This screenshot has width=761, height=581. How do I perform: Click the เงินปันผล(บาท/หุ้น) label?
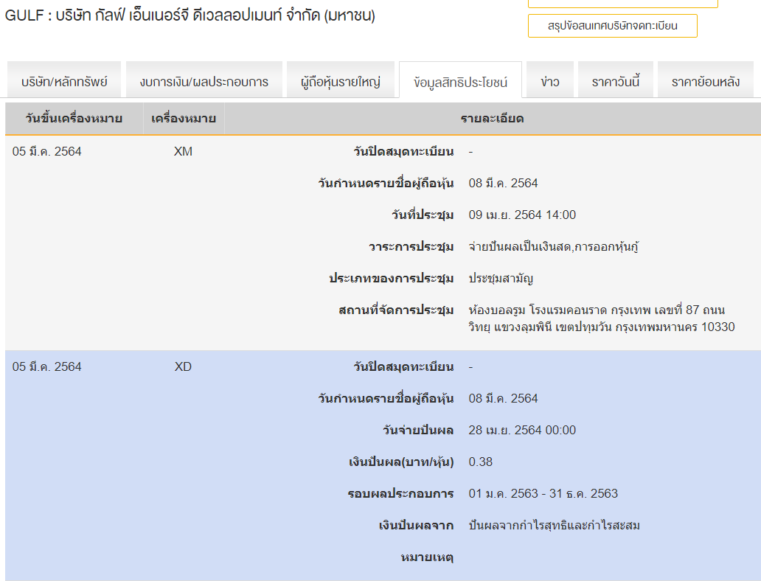click(401, 462)
